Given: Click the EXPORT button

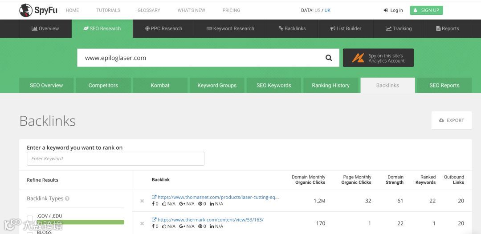Looking at the screenshot, I should click(x=452, y=120).
